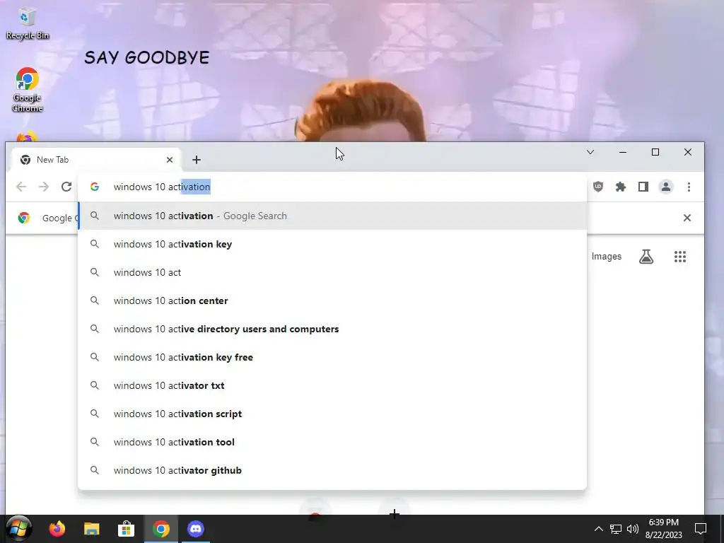Dismiss the Google Chrome info bar
The image size is (724, 543).
pos(687,218)
